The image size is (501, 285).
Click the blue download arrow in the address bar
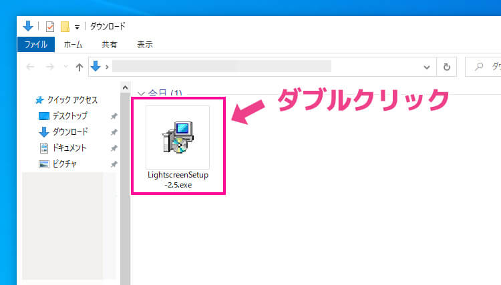95,67
